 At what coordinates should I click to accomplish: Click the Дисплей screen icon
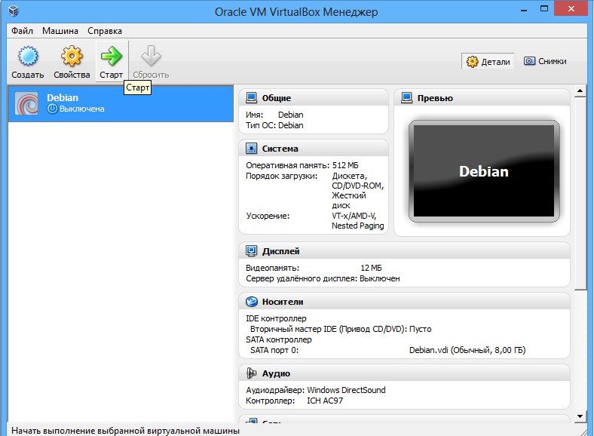click(252, 250)
